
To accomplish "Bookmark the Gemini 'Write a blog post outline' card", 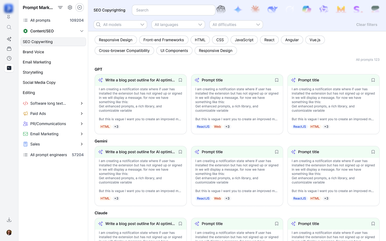I will coord(180,152).
